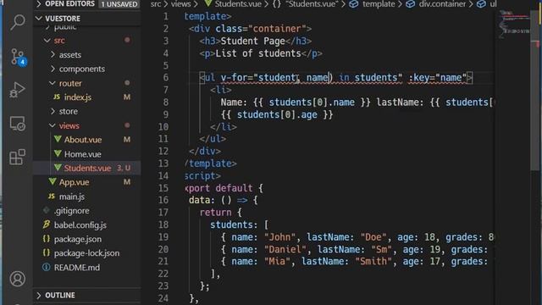The width and height of the screenshot is (542, 305).
Task: Open App.vue file
Action: (x=74, y=182)
